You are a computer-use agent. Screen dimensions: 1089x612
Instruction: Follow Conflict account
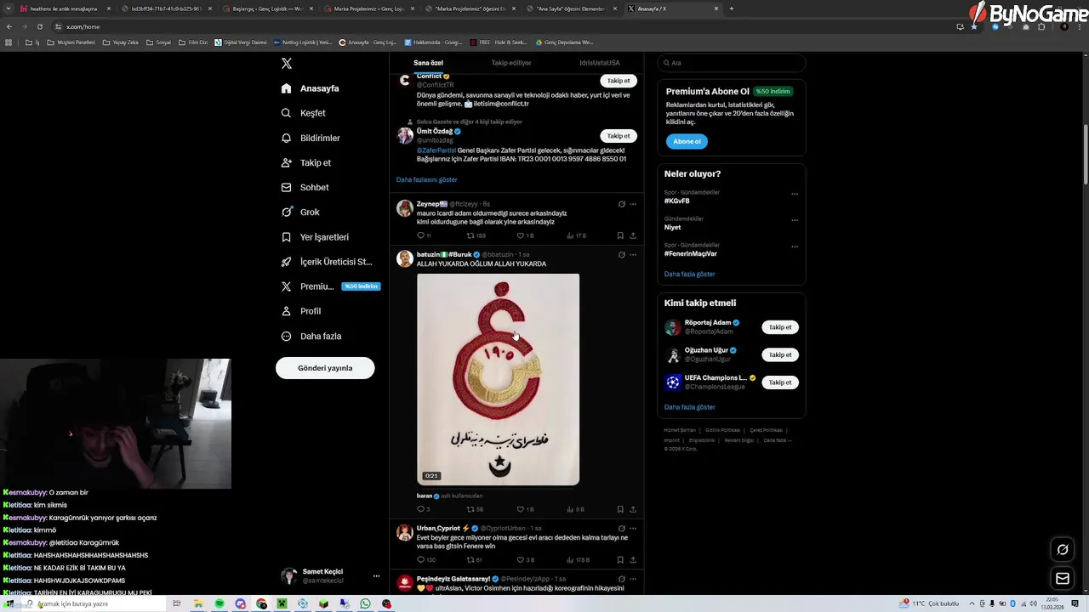[x=619, y=81]
